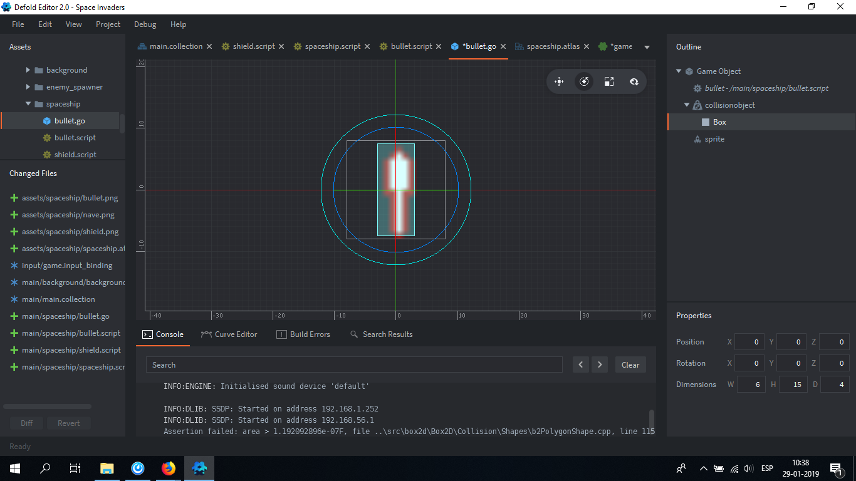
Task: Open the Help menu
Action: (179, 24)
